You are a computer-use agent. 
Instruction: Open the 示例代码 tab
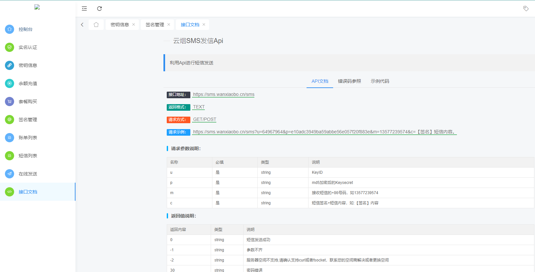(x=380, y=81)
